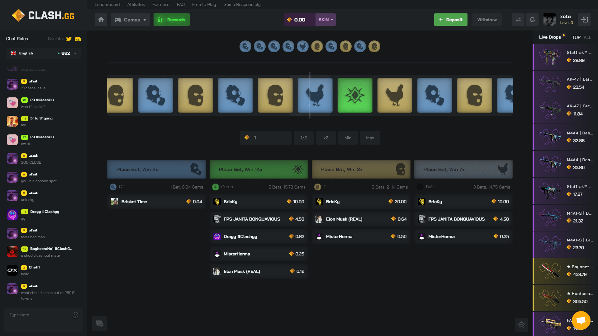598x336 pixels.
Task: Set bet to Max
Action: pyautogui.click(x=370, y=138)
